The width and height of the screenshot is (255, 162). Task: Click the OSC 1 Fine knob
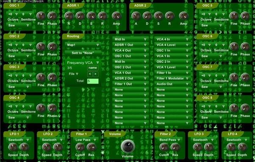41,16
